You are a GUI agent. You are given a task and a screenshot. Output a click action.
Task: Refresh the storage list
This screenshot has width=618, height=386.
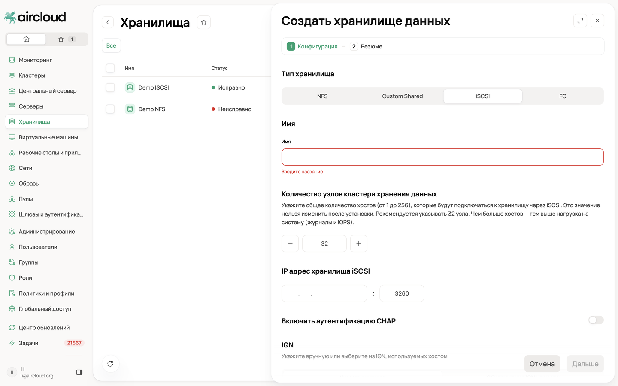(x=110, y=364)
